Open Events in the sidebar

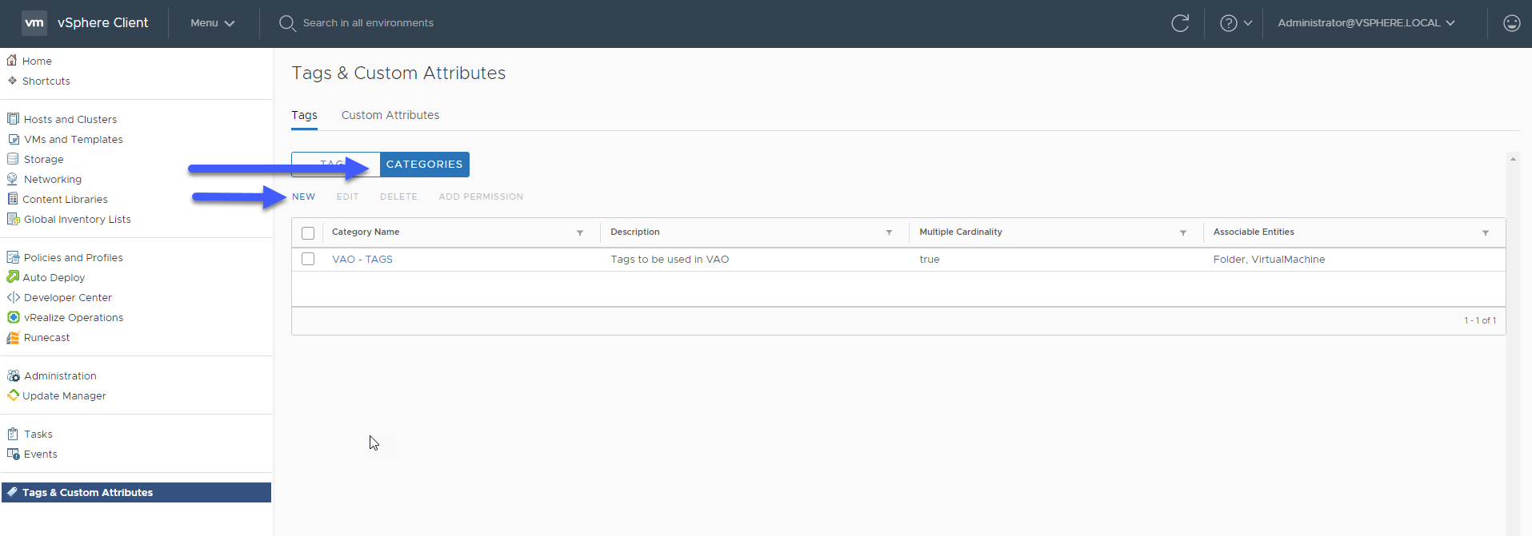41,454
